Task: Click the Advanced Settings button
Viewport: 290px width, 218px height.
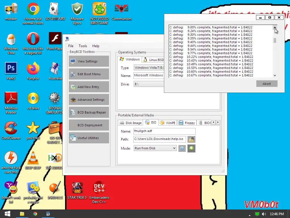Action: pyautogui.click(x=89, y=100)
